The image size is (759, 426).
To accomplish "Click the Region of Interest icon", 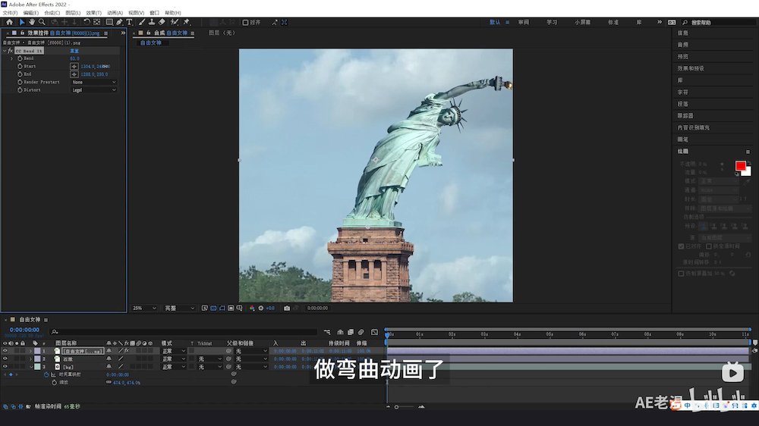I will [x=231, y=308].
